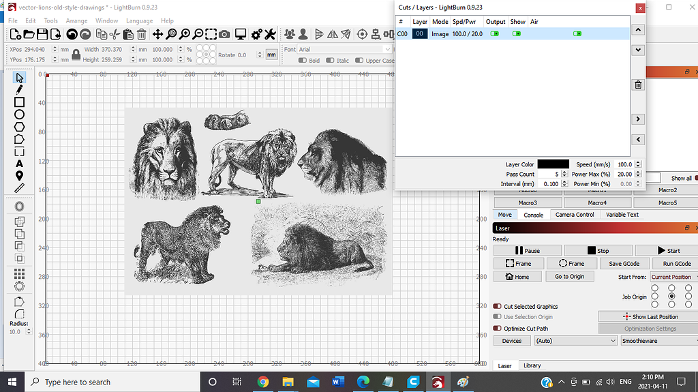Open file using folder icon
Image resolution: width=698 pixels, height=392 pixels.
pos(29,34)
